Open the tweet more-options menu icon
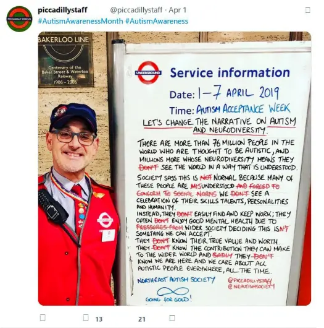This screenshot has height=328, width=324. tap(308, 10)
